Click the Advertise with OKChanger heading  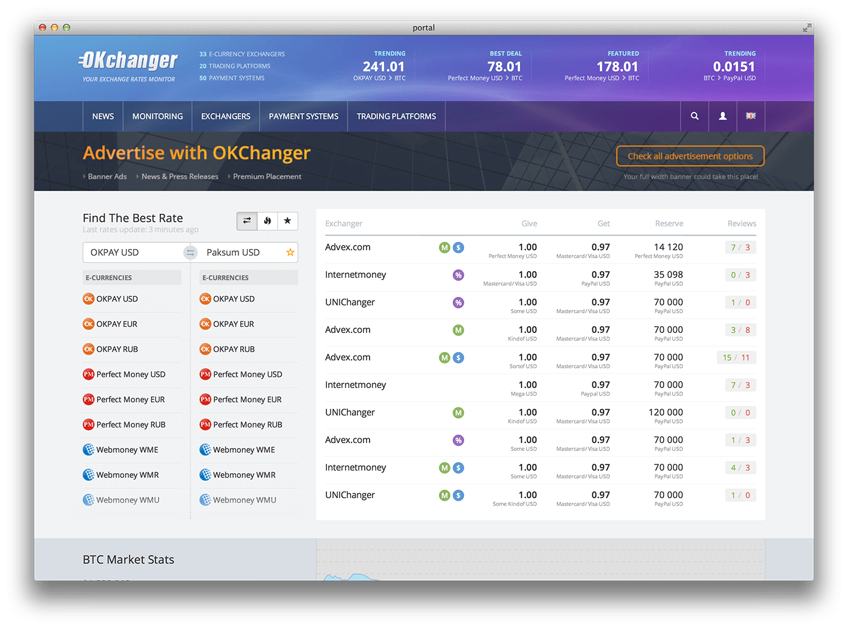pos(196,153)
